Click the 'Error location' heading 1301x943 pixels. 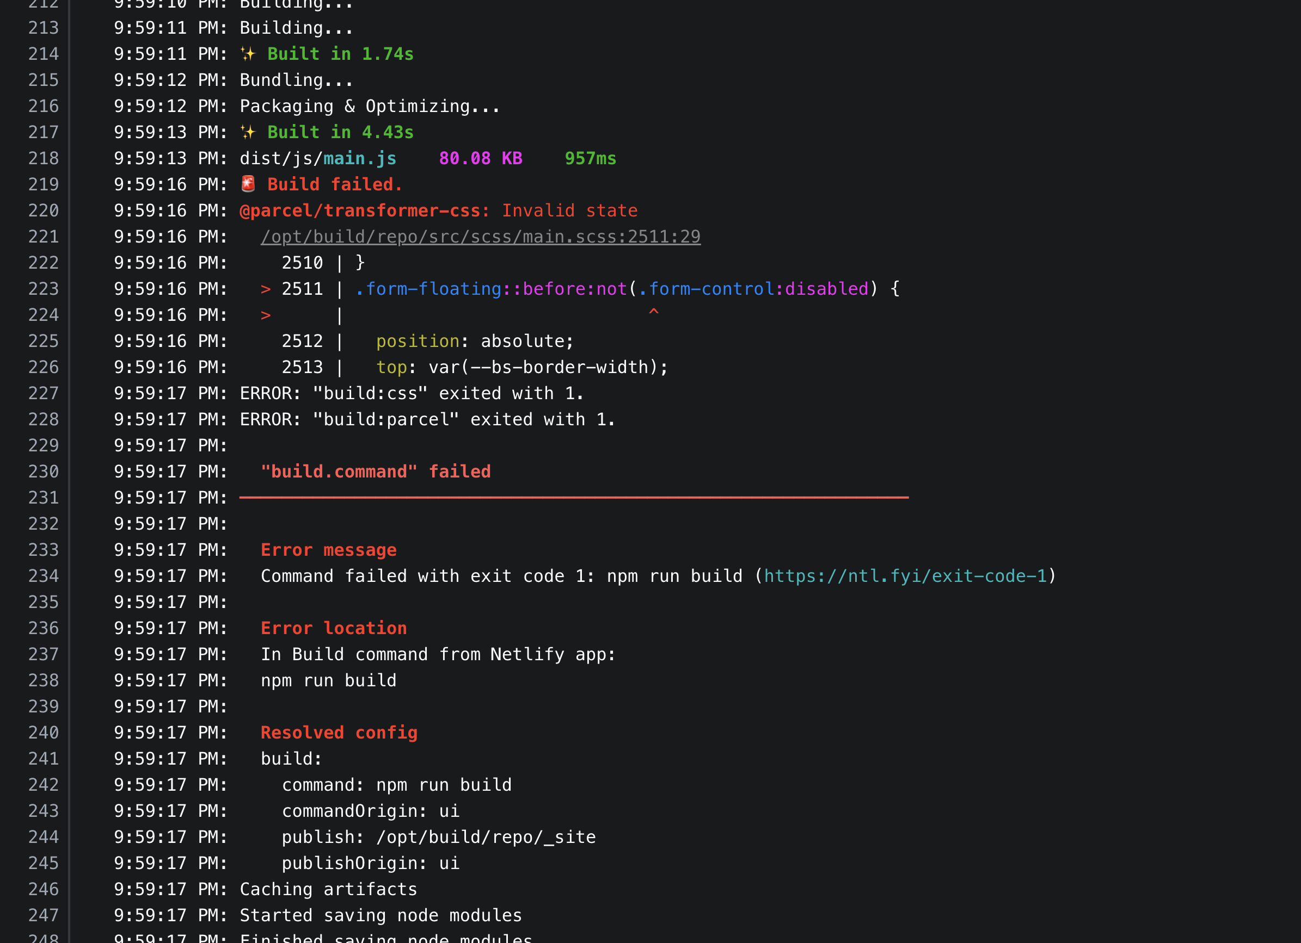334,628
